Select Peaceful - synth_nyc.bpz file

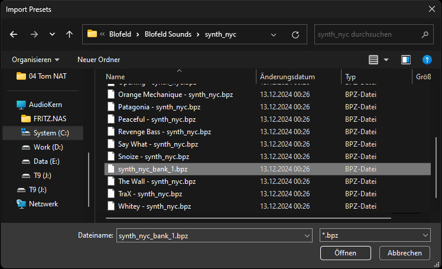pos(157,119)
